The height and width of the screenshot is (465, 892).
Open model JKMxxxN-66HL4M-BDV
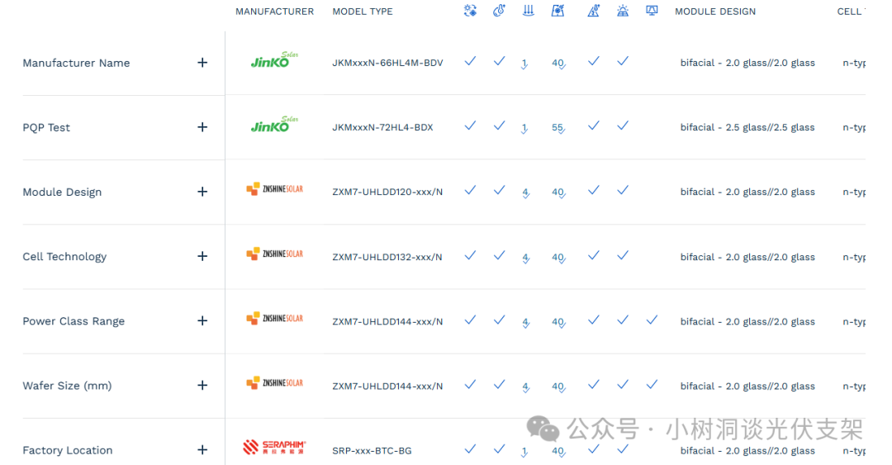pos(387,63)
